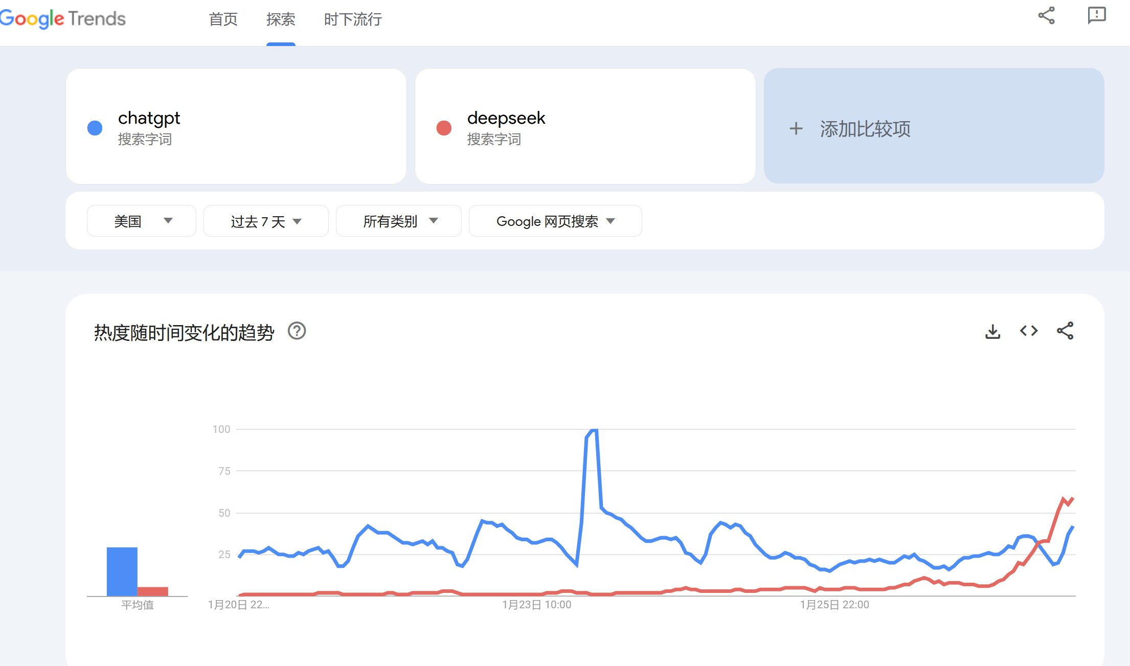
Task: Edit the deepseek search term card
Action: [x=585, y=126]
